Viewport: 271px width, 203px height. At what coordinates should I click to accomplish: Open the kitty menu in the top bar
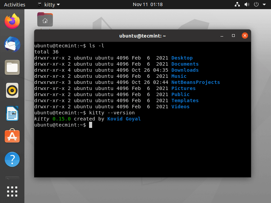pyautogui.click(x=48, y=4)
